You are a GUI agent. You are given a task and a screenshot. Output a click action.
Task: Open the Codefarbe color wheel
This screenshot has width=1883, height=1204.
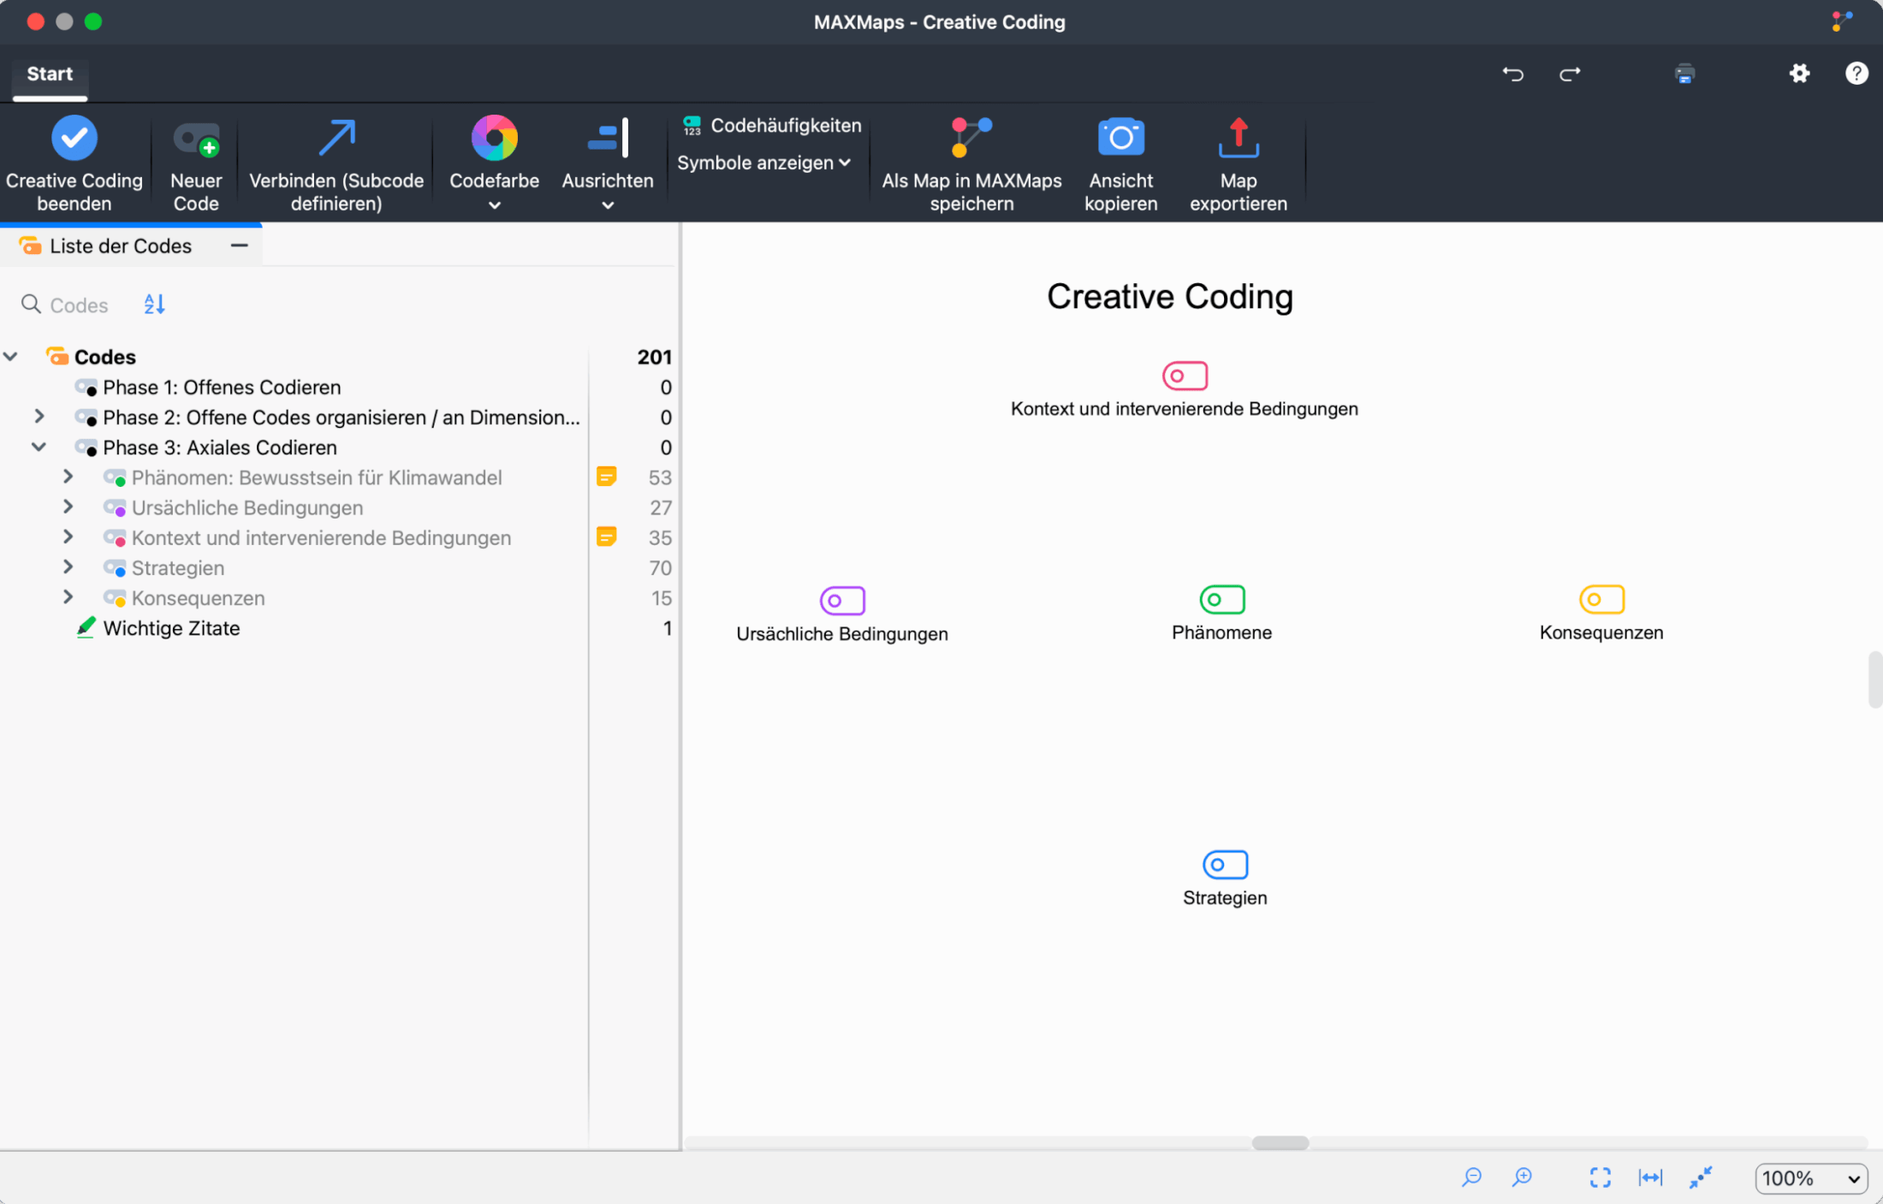tap(494, 139)
